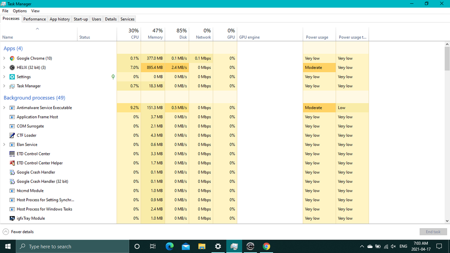Click the End task button

coord(433,232)
